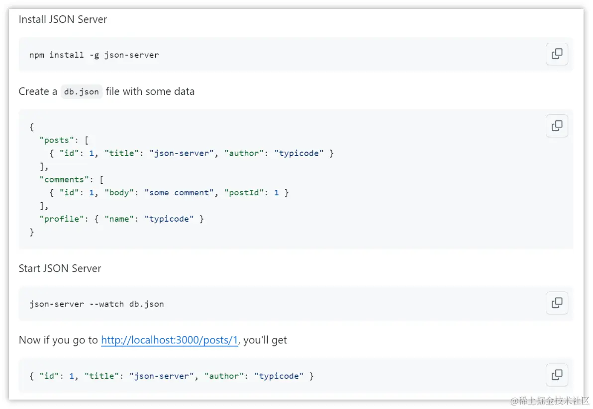Image resolution: width=593 pixels, height=409 pixels.
Task: Click the final JSON output line
Action: pyautogui.click(x=172, y=376)
